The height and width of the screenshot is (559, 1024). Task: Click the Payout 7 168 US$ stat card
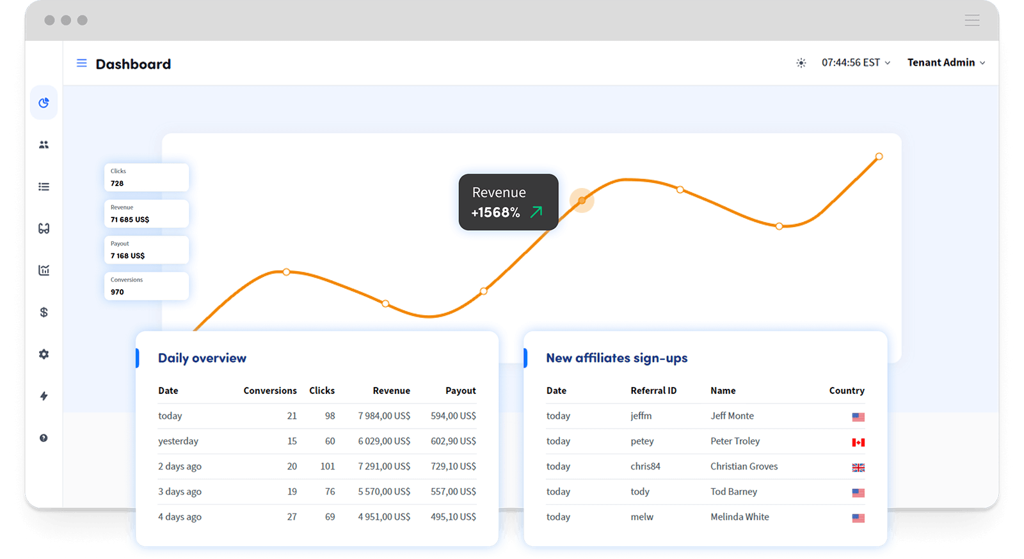click(147, 250)
